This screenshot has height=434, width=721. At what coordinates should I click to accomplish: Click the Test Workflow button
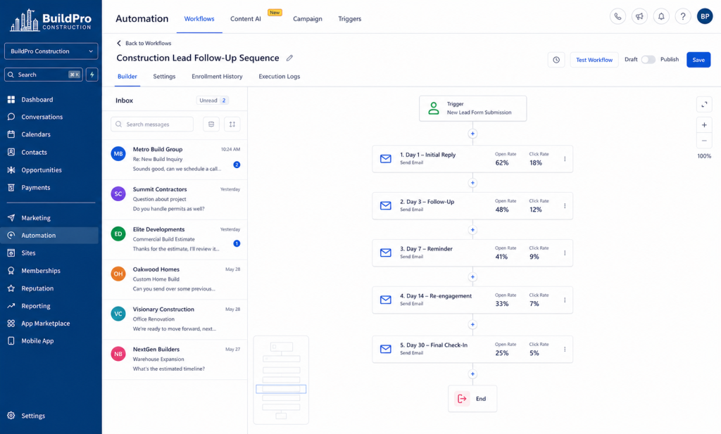[x=594, y=60]
